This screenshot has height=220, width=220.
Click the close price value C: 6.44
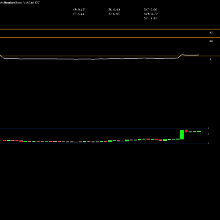tap(79, 14)
